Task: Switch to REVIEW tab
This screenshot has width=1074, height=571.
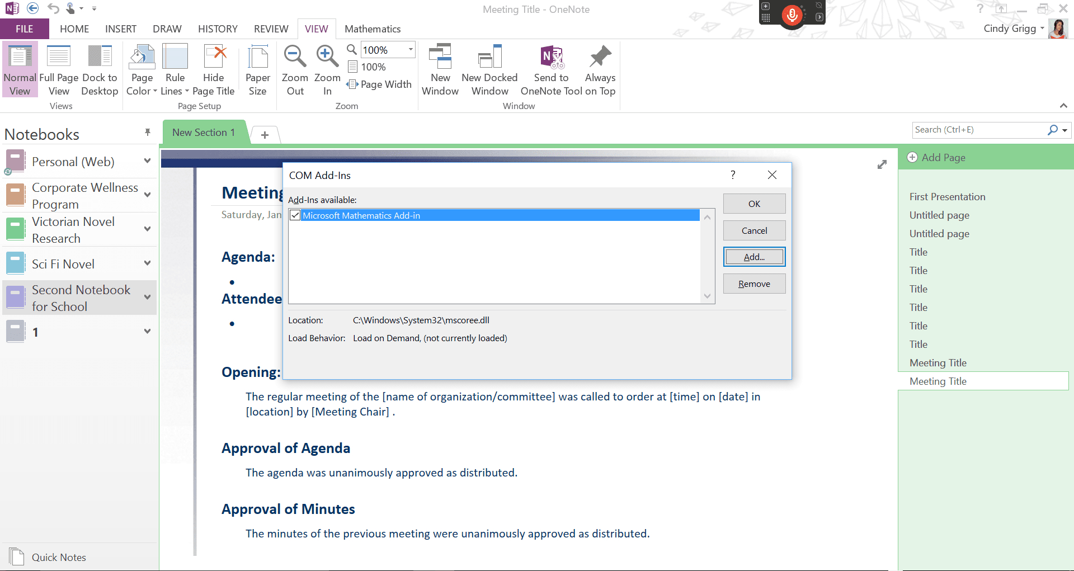Action: point(271,29)
